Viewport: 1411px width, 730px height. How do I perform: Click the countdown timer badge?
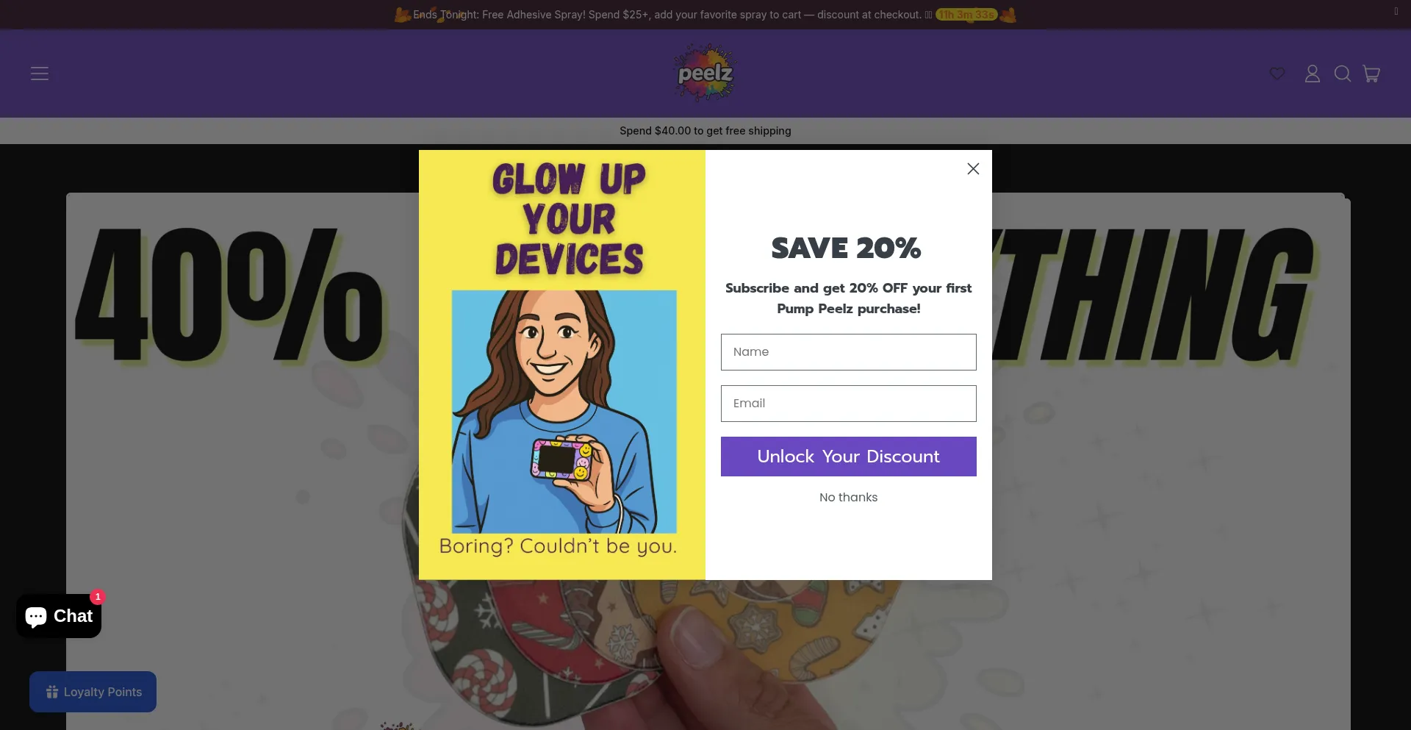click(966, 15)
